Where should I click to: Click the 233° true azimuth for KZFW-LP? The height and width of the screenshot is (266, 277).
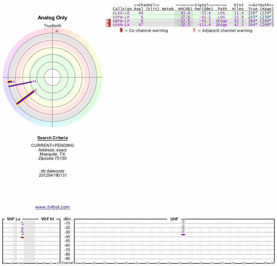(253, 17)
